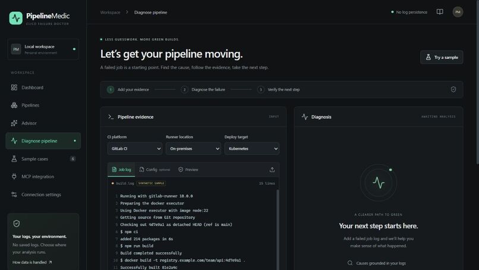The image size is (479, 270).
Task: Open the PM user avatar menu
Action: coord(458,12)
